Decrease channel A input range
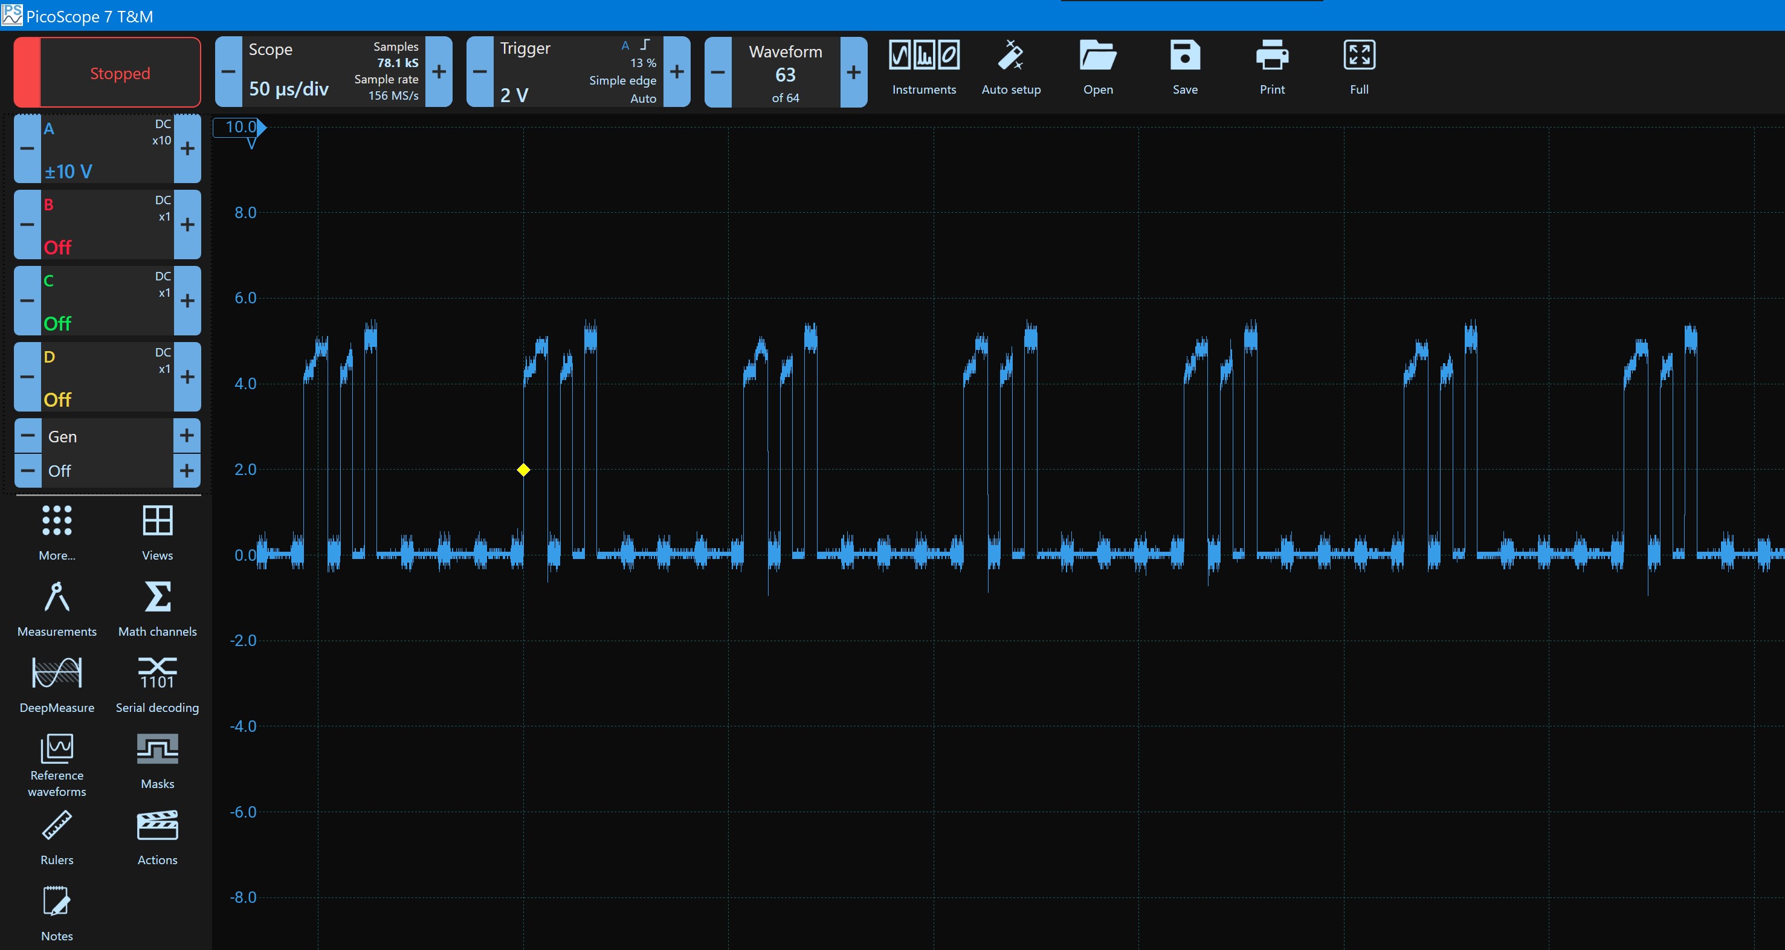The width and height of the screenshot is (1785, 950). pyautogui.click(x=27, y=149)
